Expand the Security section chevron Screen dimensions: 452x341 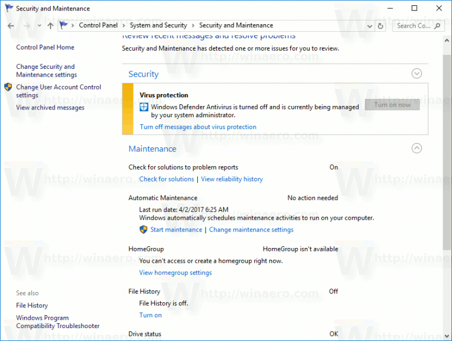[x=417, y=74]
